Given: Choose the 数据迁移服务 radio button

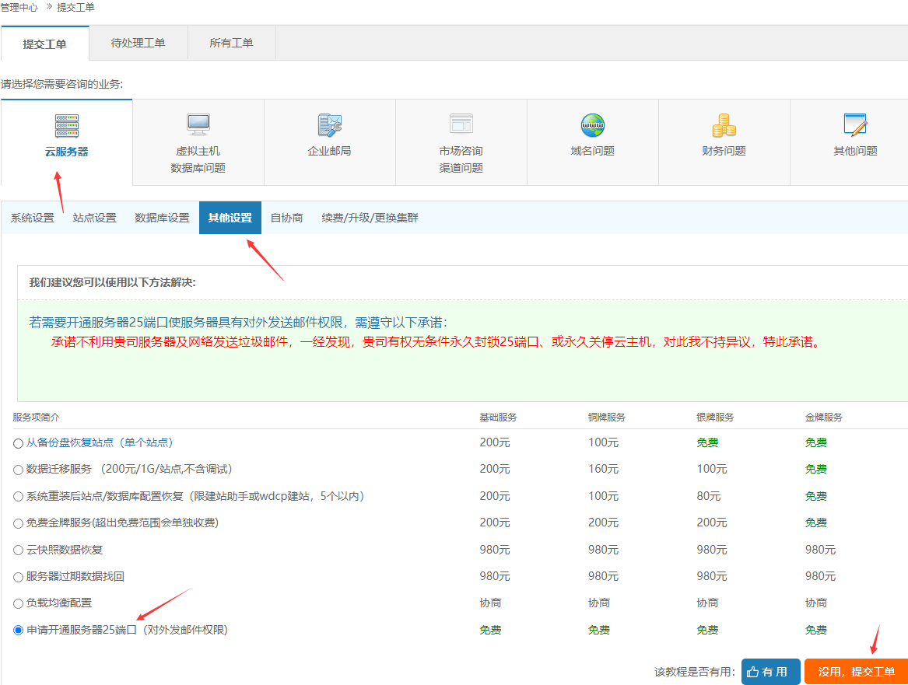Looking at the screenshot, I should [19, 470].
